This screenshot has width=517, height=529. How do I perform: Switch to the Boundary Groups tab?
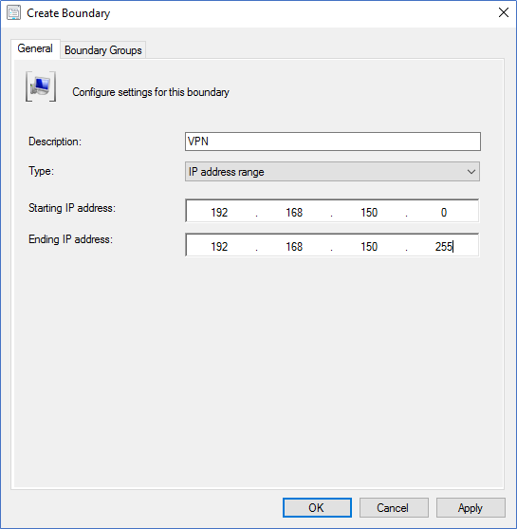[x=103, y=50]
